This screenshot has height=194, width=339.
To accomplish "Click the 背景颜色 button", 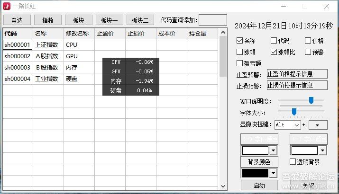I will pyautogui.click(x=259, y=162).
